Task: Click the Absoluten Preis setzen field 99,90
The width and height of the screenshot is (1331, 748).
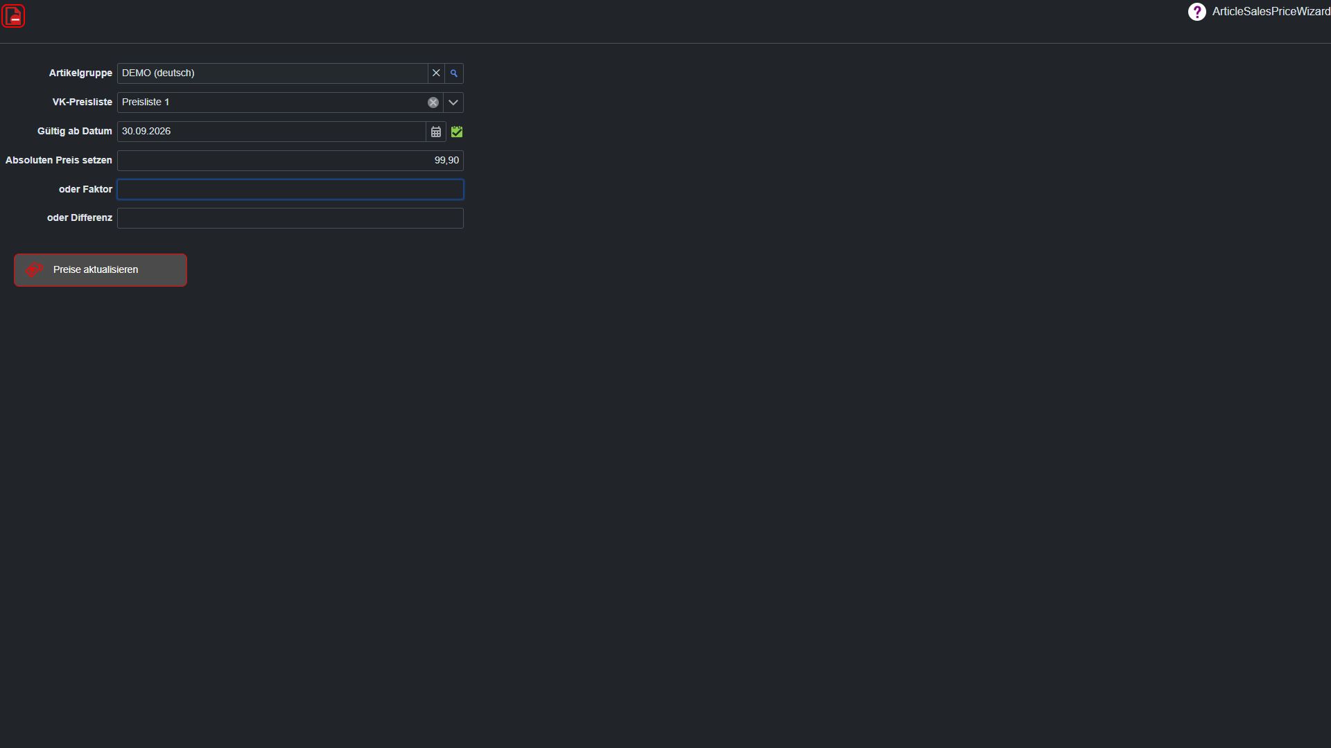Action: point(290,161)
